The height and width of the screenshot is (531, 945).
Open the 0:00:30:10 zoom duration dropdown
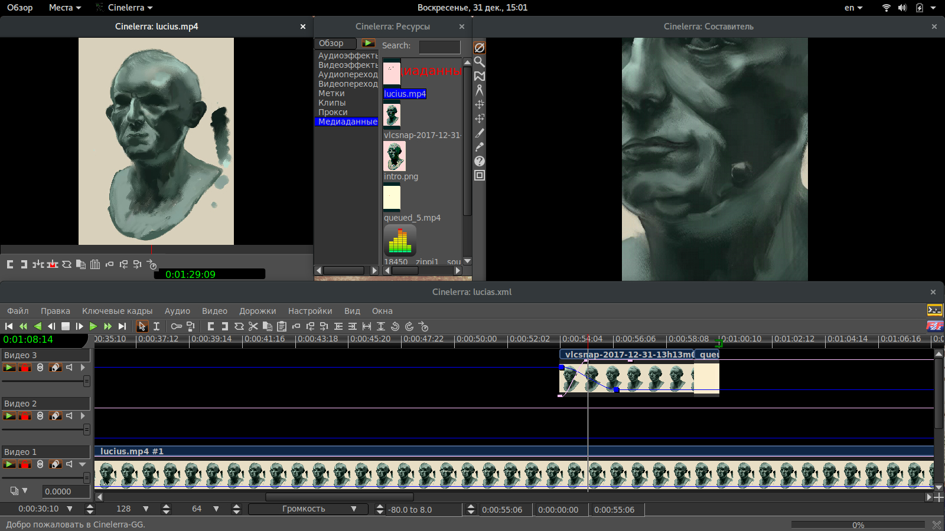click(x=70, y=509)
